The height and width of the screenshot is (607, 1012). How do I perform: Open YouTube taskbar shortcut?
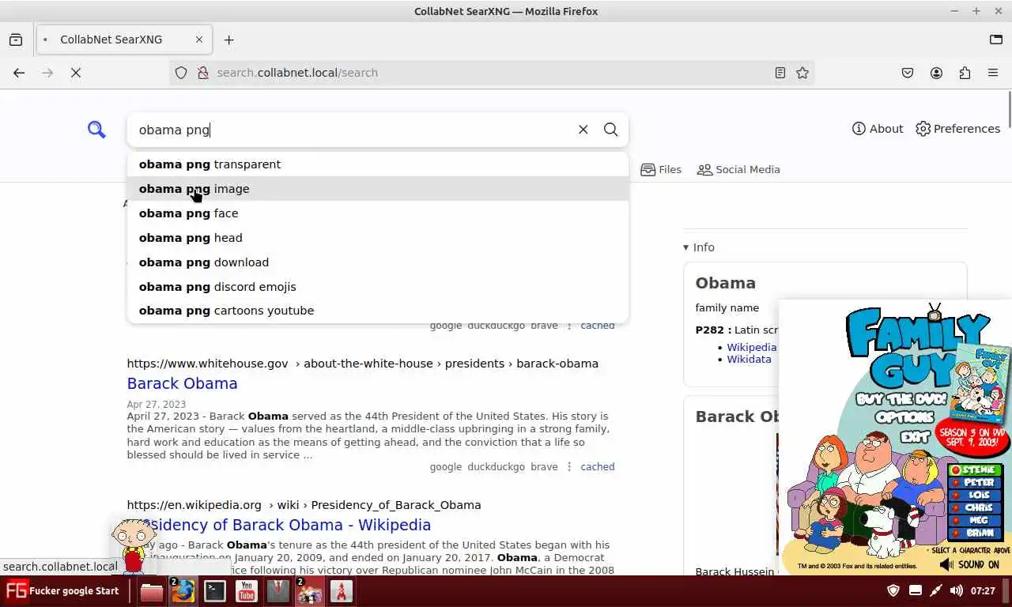(246, 591)
